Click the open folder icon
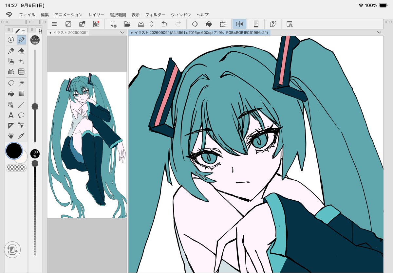393x273 pixels. coord(127,24)
